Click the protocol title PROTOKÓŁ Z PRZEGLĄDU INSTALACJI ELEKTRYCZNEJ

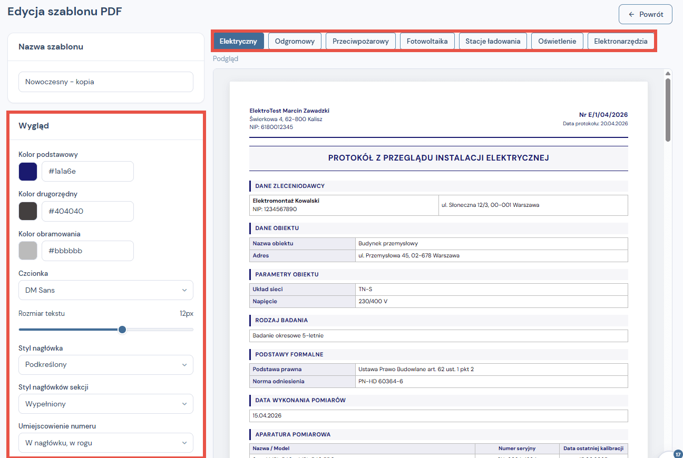pyautogui.click(x=438, y=158)
